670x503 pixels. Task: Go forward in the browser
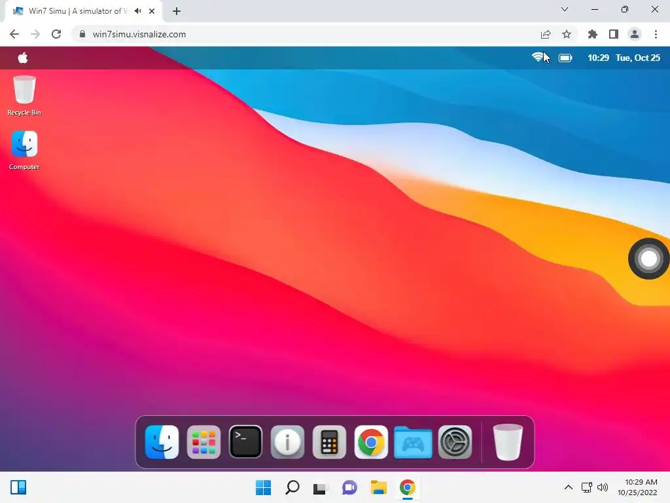pos(35,34)
